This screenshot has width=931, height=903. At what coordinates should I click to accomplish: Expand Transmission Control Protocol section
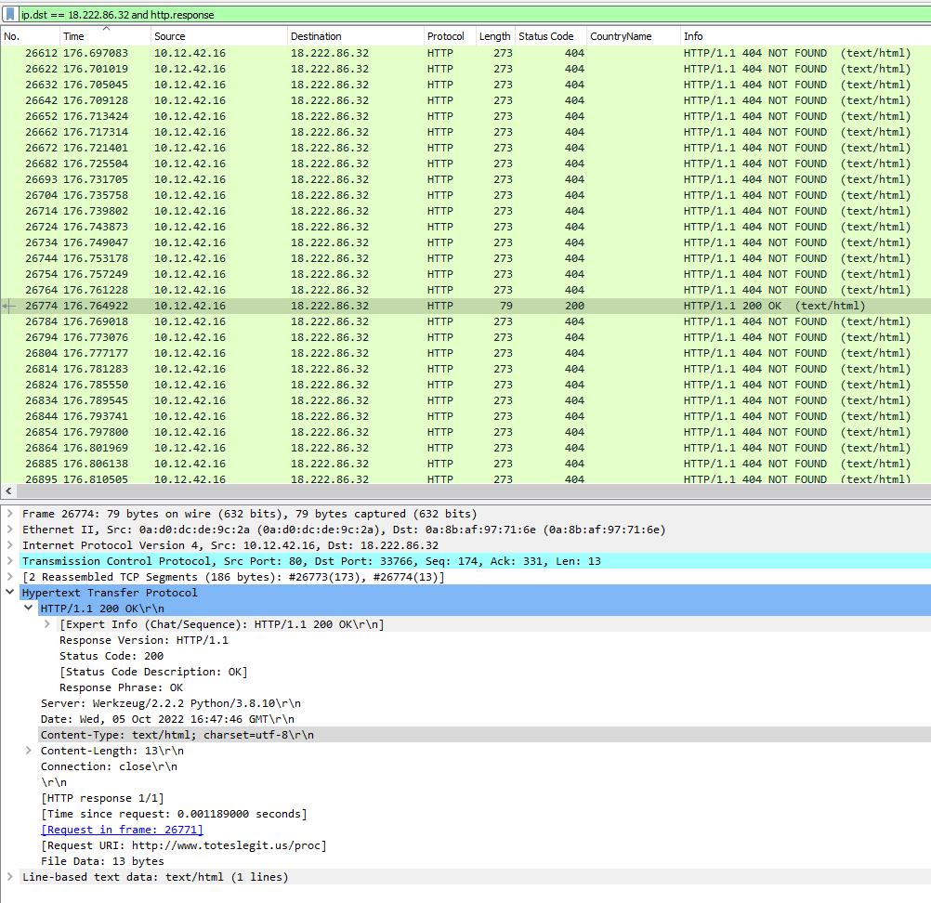[9, 561]
